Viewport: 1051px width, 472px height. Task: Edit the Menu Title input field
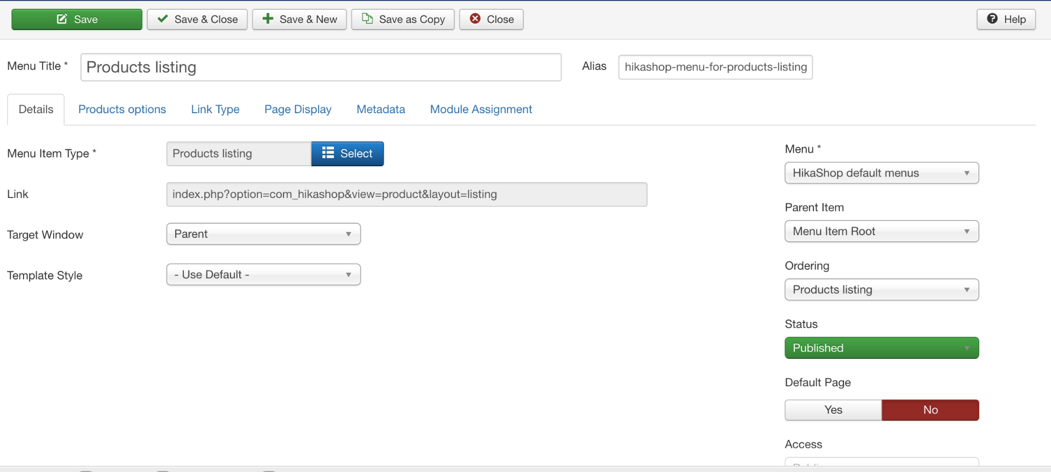(321, 67)
